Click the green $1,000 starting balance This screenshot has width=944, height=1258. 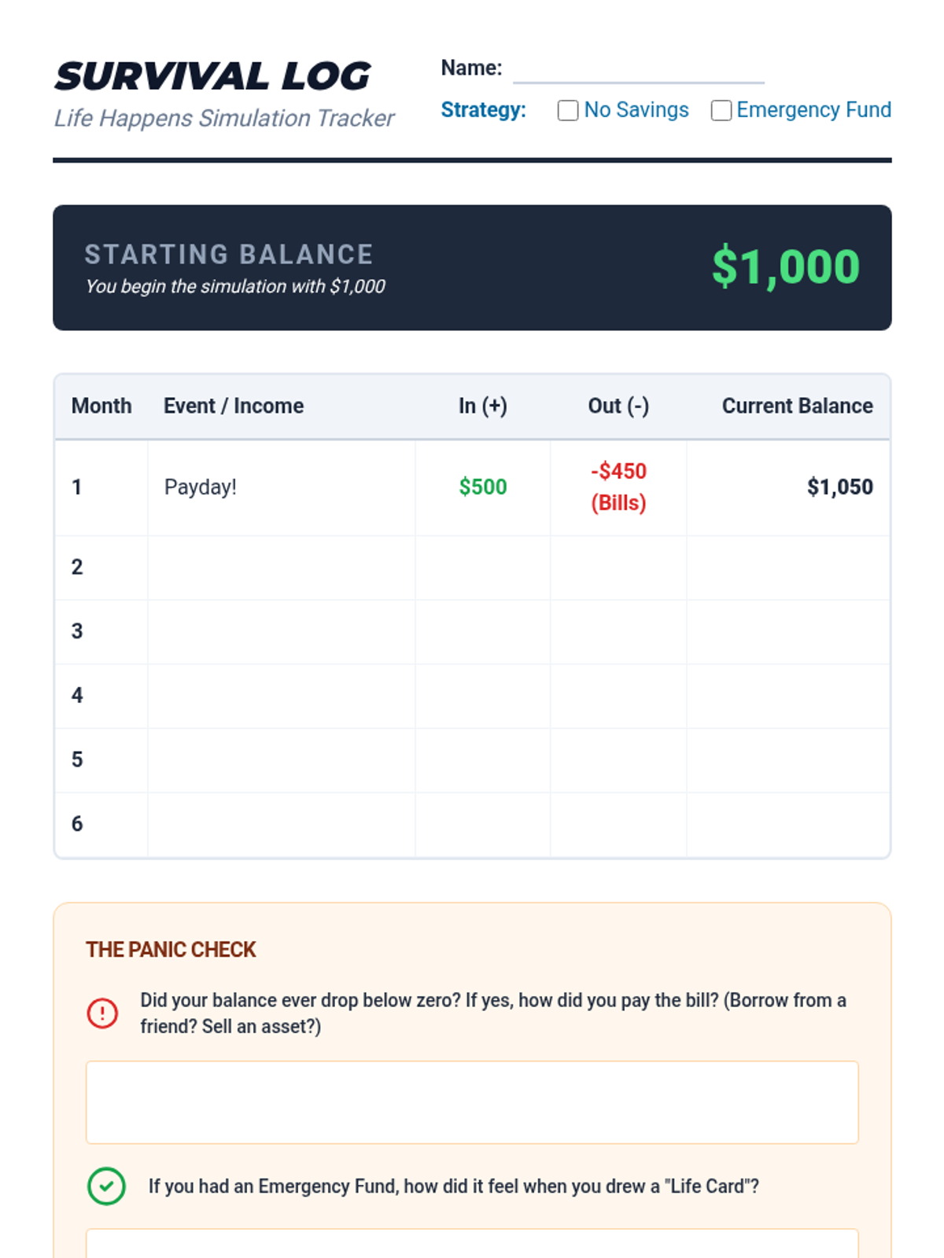click(785, 267)
